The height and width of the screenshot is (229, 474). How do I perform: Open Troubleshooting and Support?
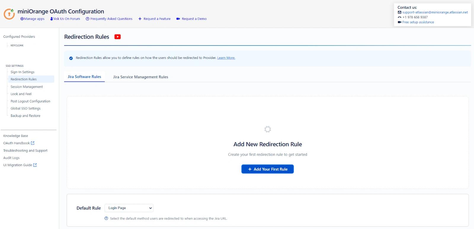tap(25, 151)
